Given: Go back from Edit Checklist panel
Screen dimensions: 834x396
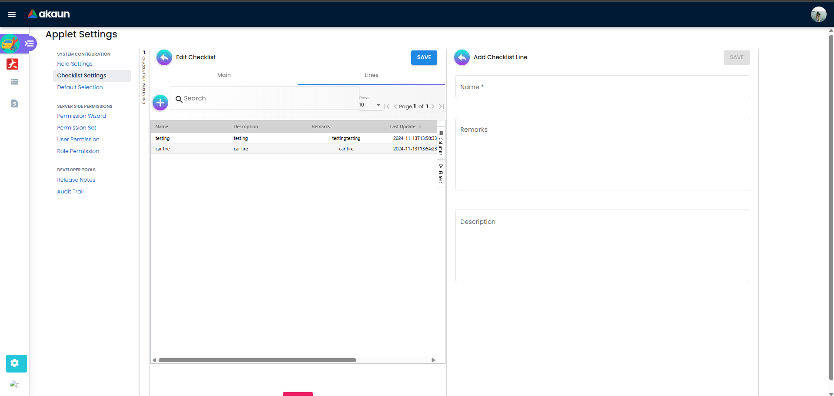Looking at the screenshot, I should pos(164,57).
